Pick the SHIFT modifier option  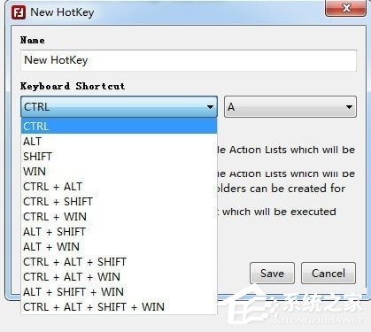[x=119, y=157]
